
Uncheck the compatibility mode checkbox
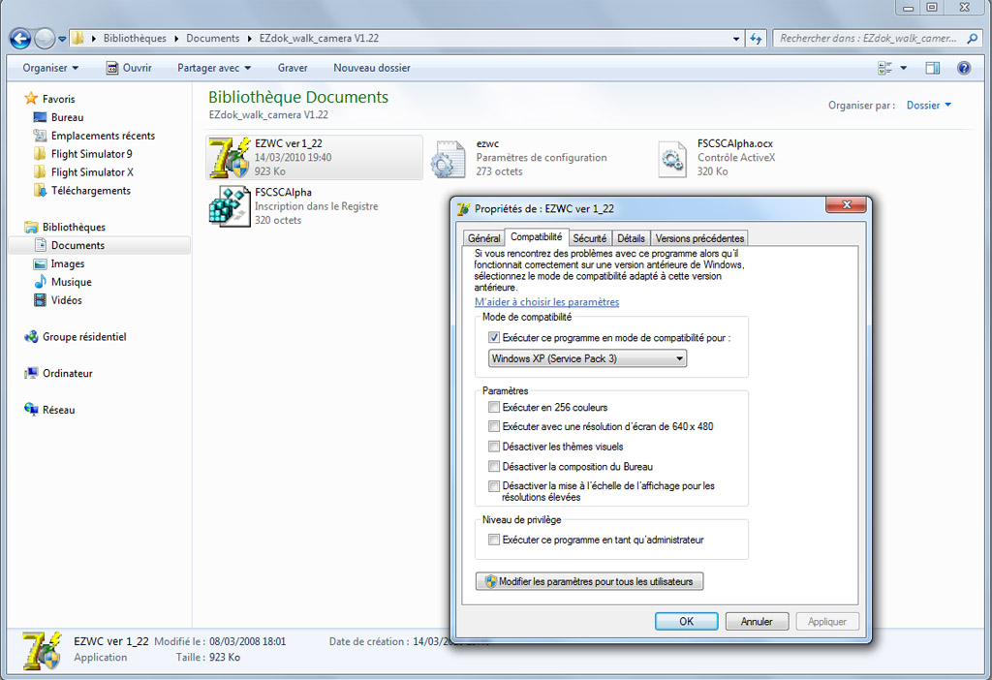point(494,338)
